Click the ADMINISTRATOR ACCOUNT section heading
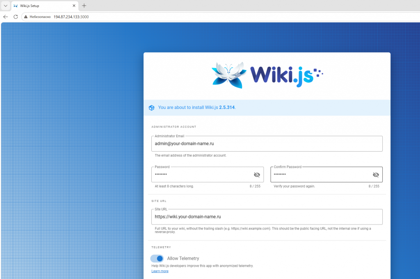420x279 pixels. pos(174,127)
